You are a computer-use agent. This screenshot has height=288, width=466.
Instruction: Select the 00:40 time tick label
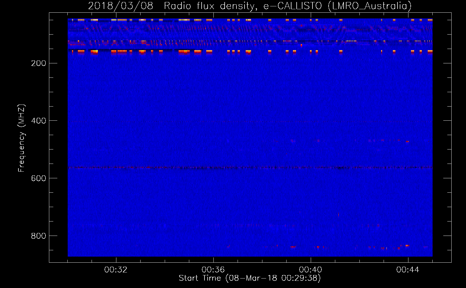tap(310, 270)
